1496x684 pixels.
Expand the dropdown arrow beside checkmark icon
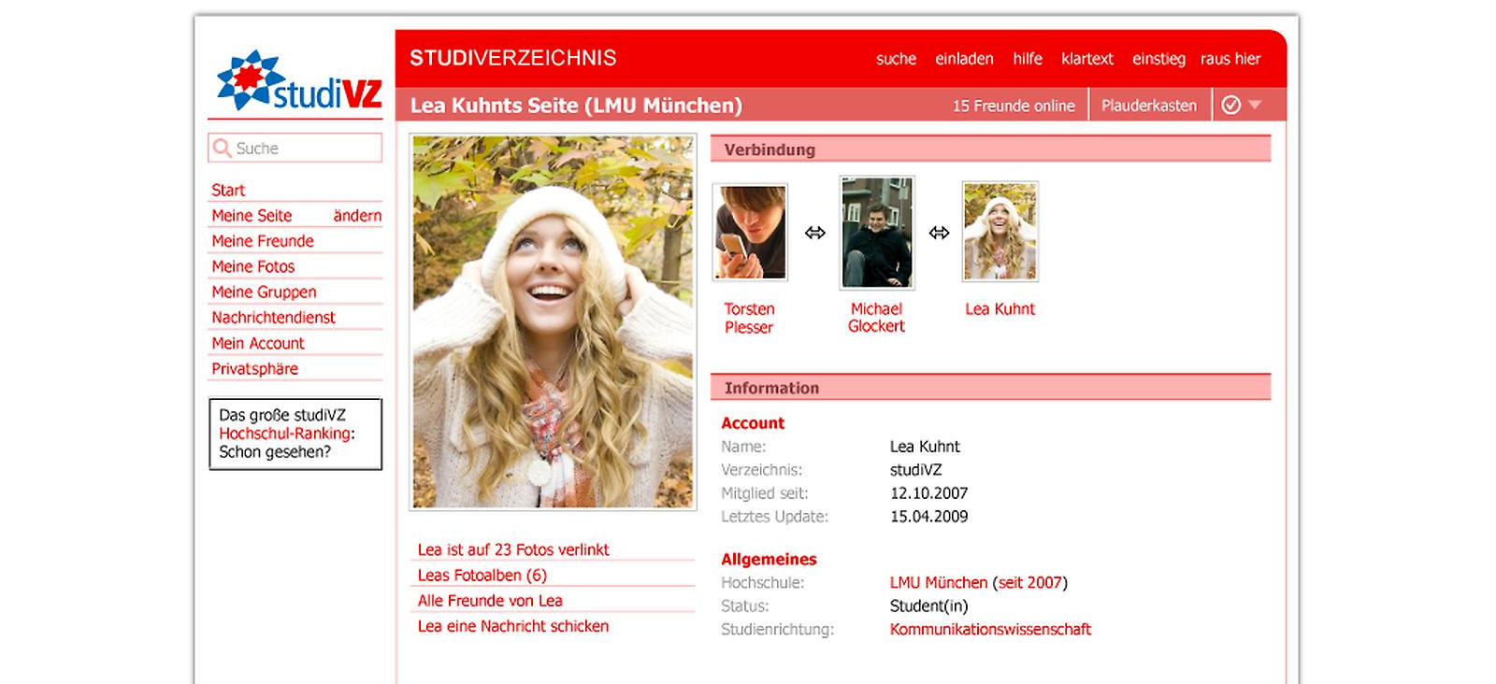pyautogui.click(x=1255, y=105)
